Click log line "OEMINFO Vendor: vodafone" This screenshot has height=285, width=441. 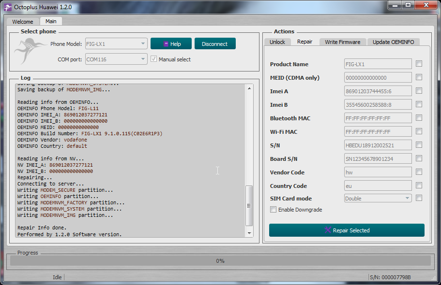52,140
